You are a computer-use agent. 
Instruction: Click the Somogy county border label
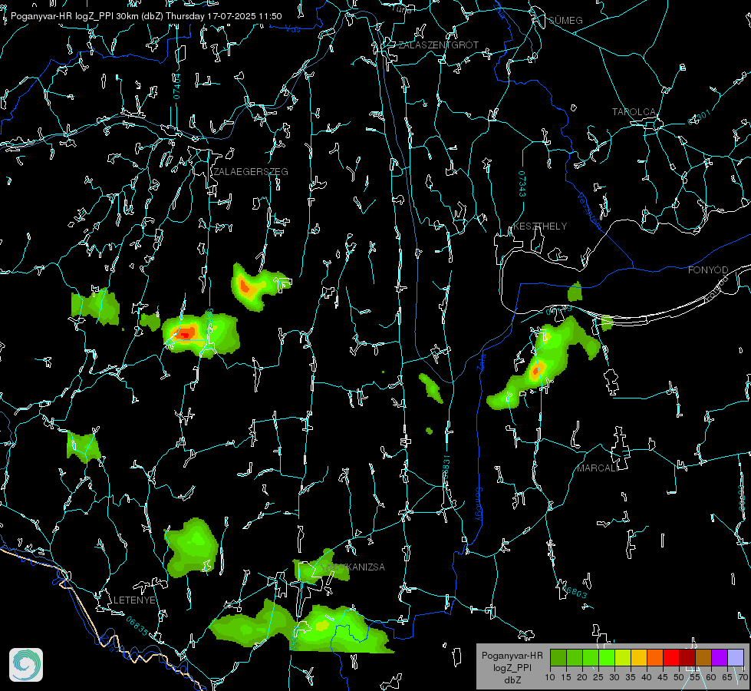[x=479, y=504]
